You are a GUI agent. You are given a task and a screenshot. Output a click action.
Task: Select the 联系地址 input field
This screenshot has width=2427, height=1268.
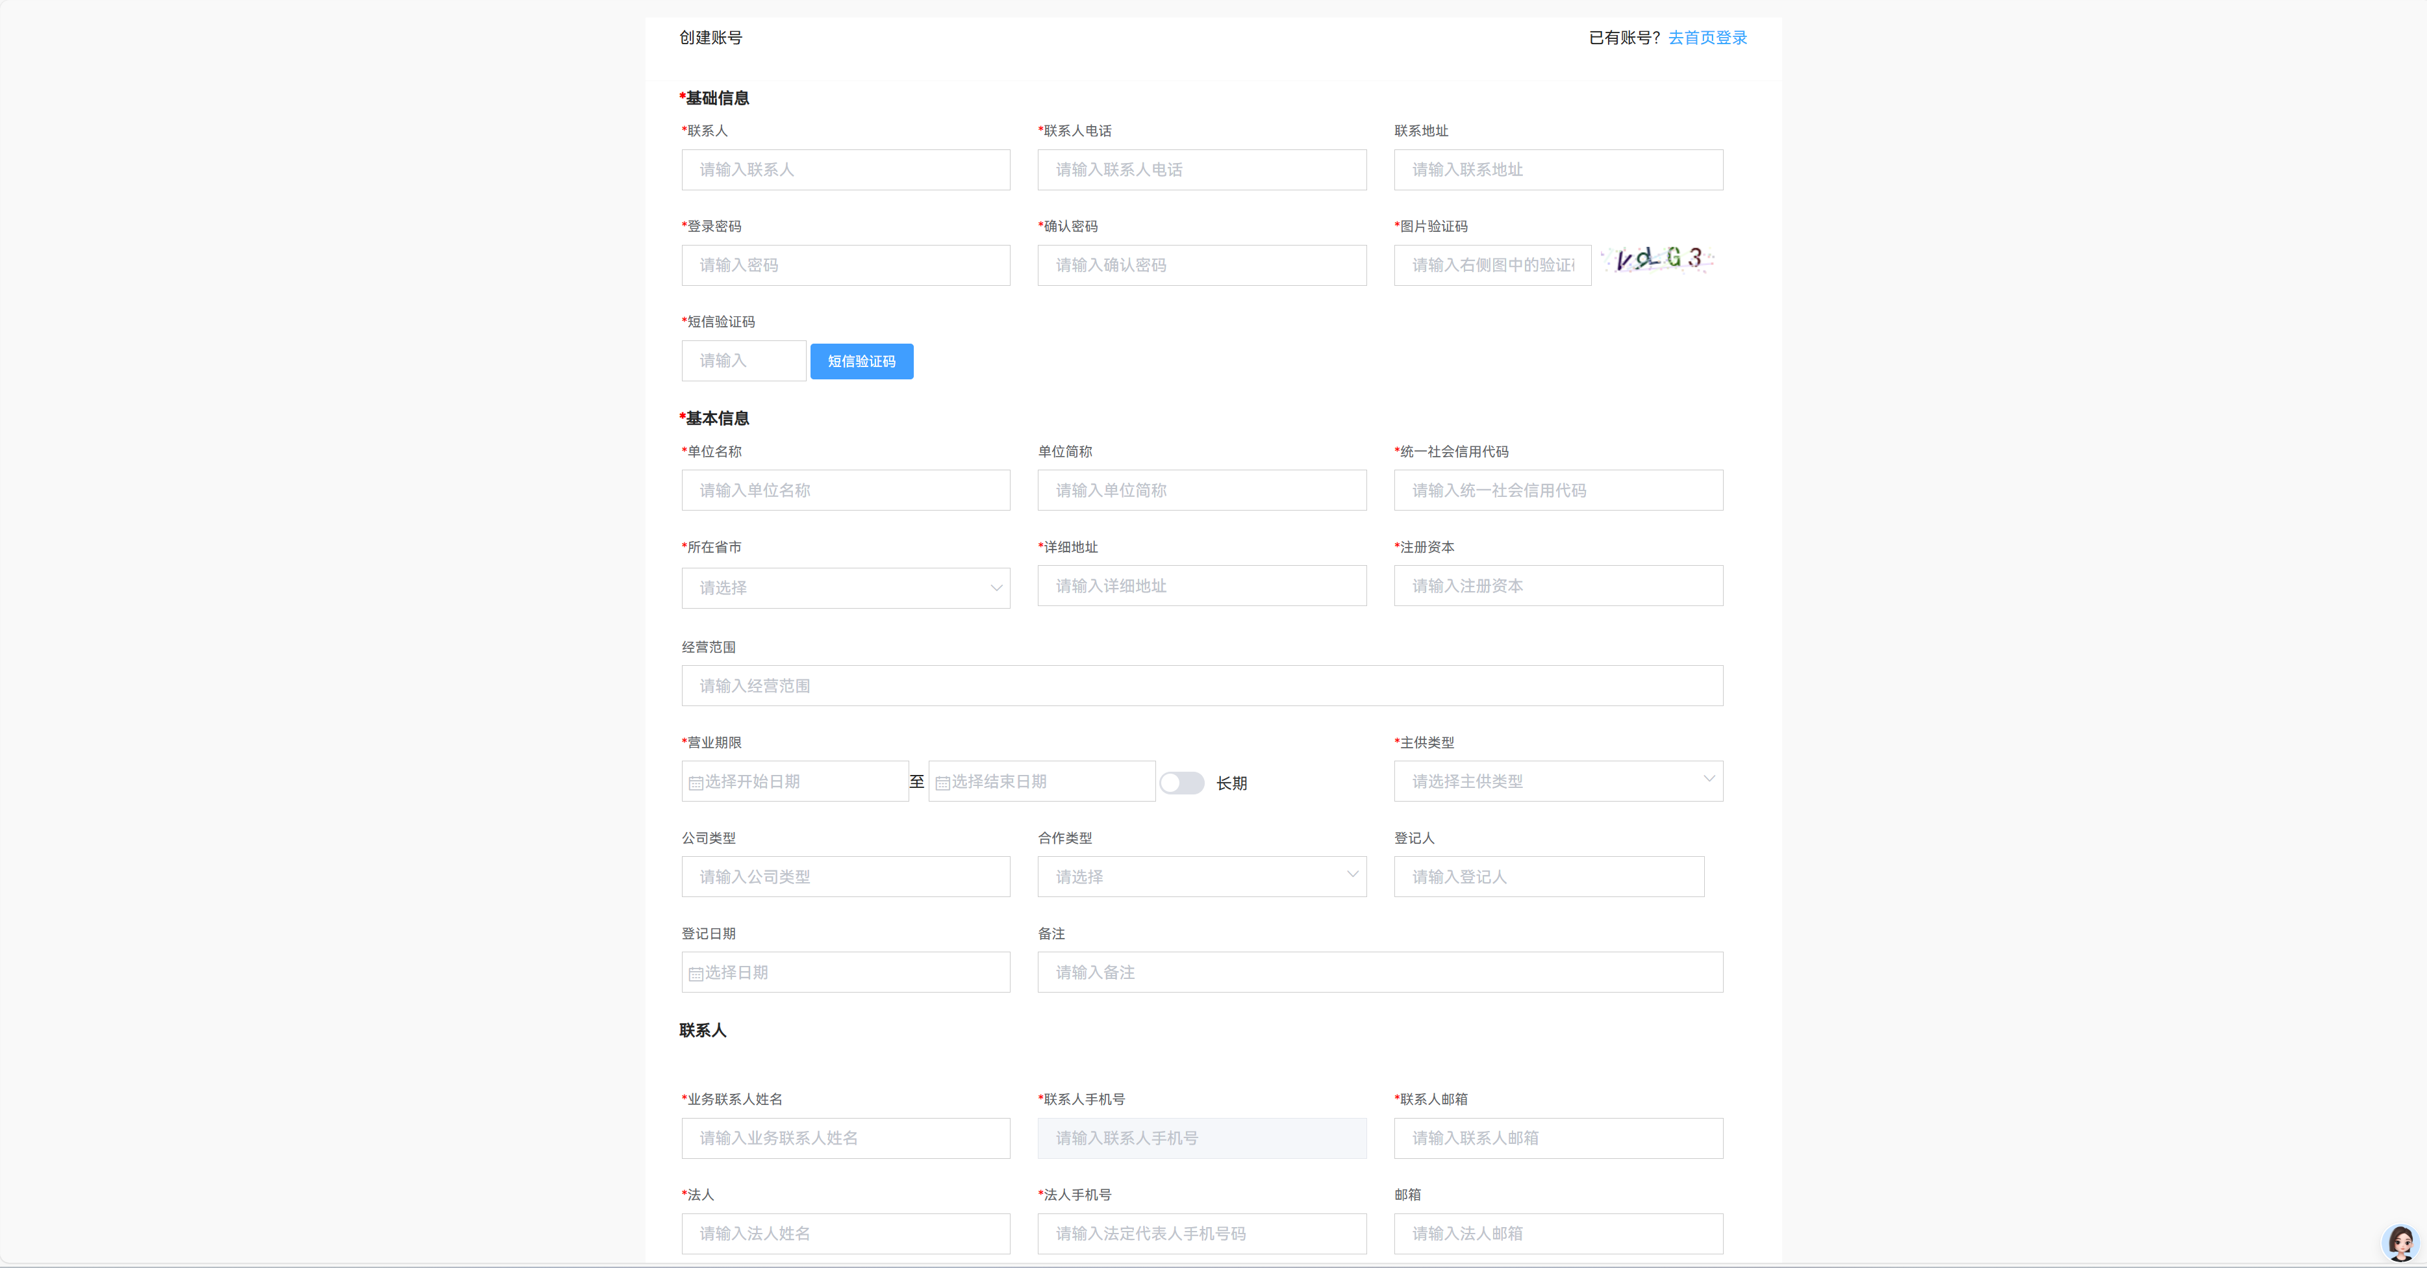tap(1558, 170)
